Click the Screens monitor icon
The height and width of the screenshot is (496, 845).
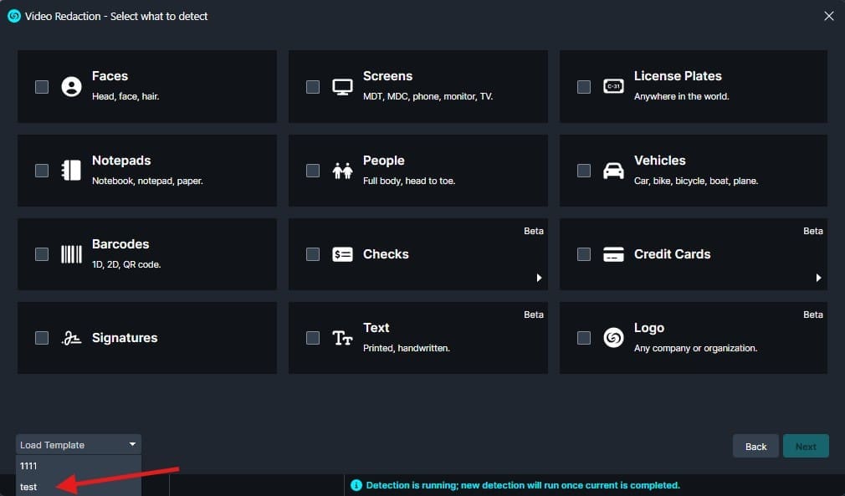(x=342, y=87)
